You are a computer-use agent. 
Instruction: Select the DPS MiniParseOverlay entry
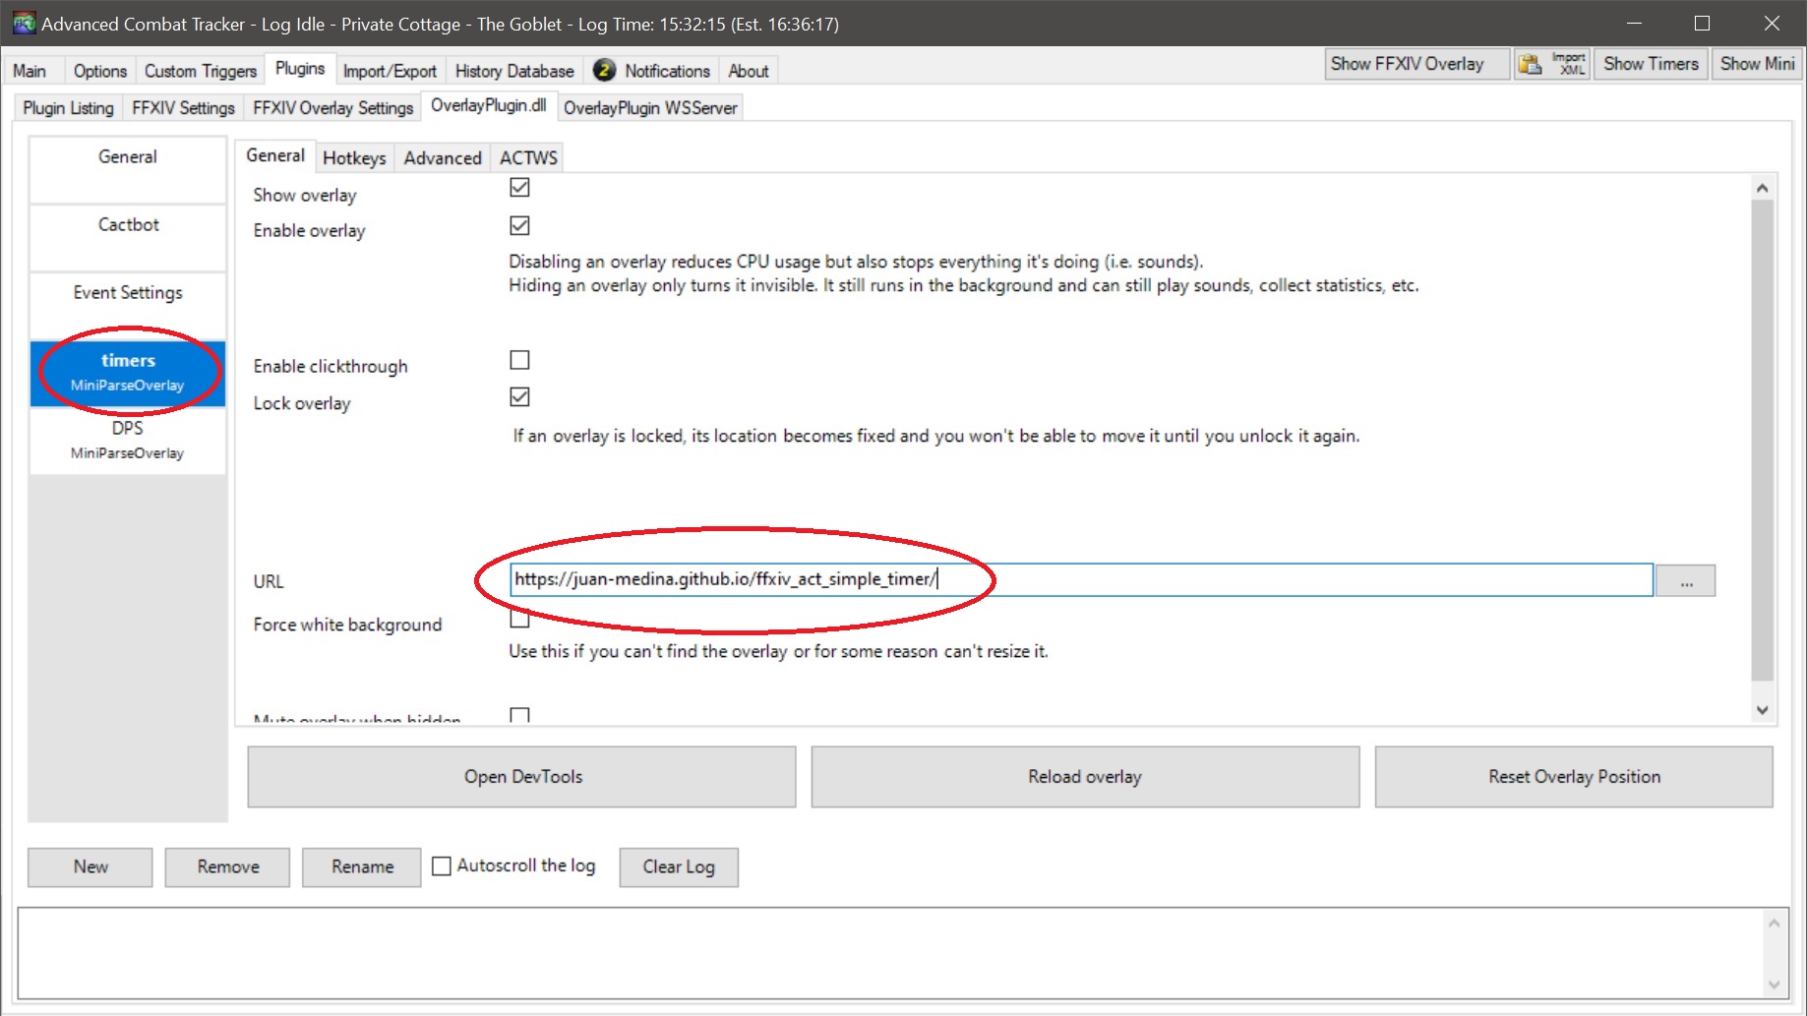tap(128, 441)
